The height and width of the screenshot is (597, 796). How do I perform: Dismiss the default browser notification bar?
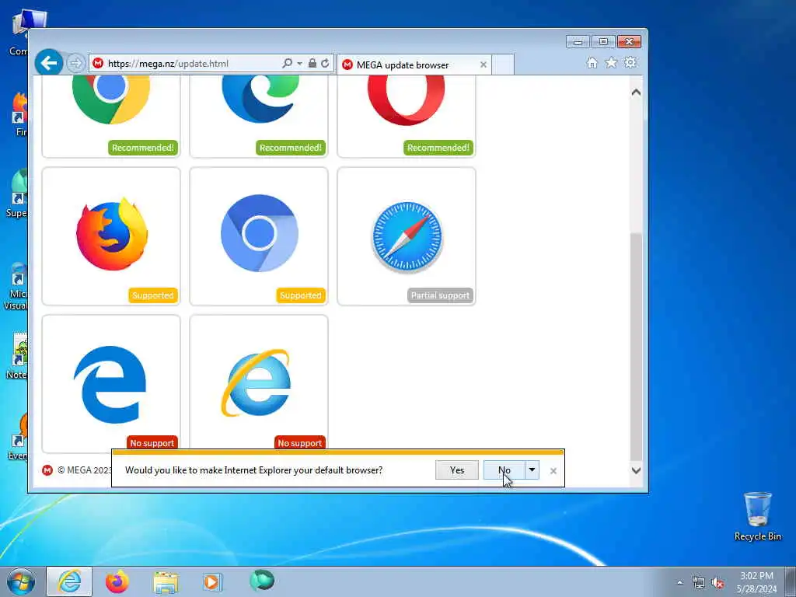pyautogui.click(x=553, y=471)
